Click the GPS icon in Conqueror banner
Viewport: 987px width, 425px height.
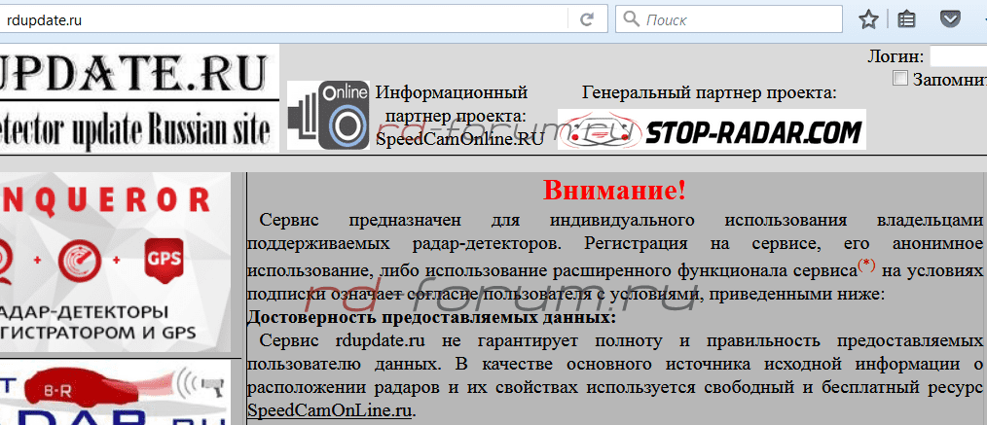pyautogui.click(x=163, y=259)
